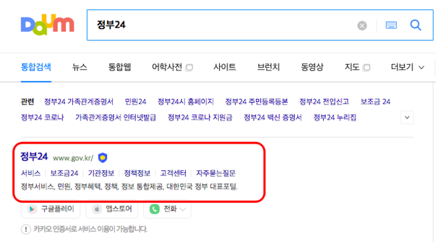Open the 정부24 result title
This screenshot has height=242, width=436.
(34, 156)
